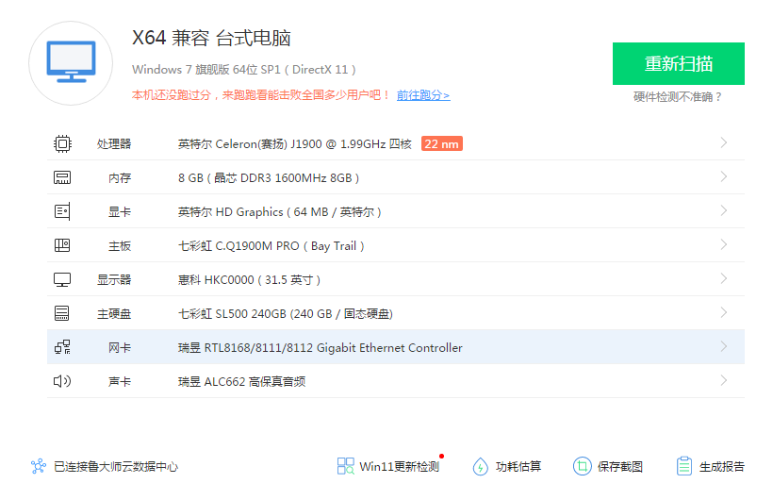Screen dimensions: 773x500
Task: Click 硬件检测不准确 feedback link
Action: coord(678,96)
